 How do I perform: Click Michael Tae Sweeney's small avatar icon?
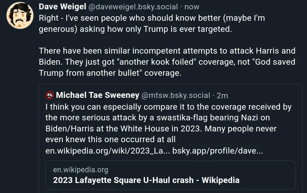tap(50, 95)
